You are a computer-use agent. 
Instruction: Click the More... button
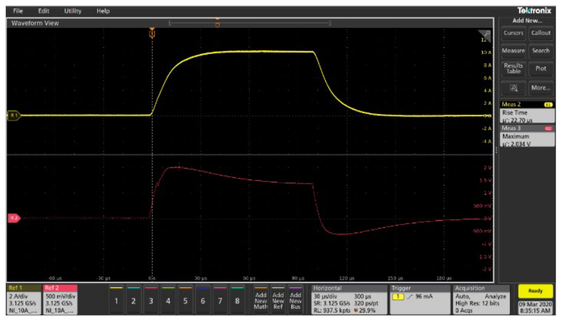coord(541,88)
